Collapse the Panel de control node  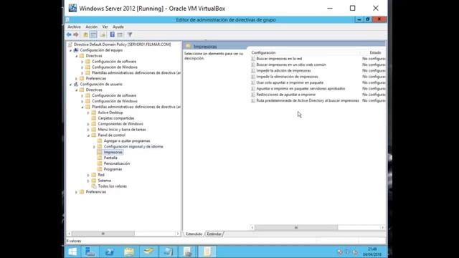(x=88, y=135)
